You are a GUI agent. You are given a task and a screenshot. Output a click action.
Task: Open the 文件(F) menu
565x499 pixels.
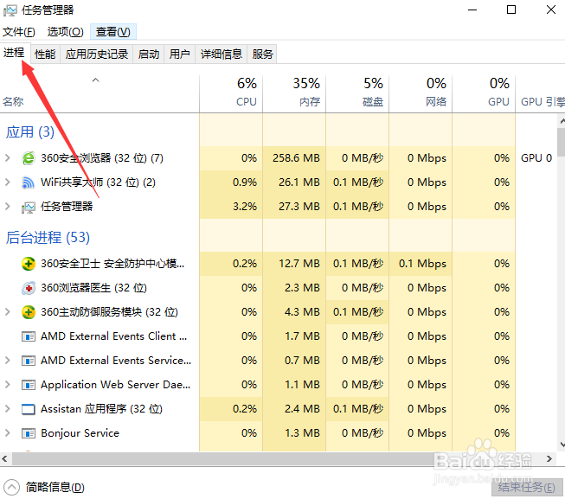pyautogui.click(x=19, y=32)
